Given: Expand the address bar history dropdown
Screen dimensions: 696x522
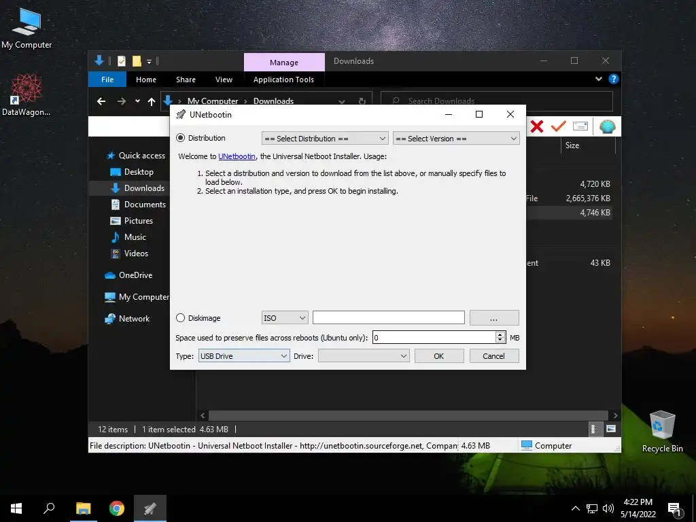Looking at the screenshot, I should 342,101.
